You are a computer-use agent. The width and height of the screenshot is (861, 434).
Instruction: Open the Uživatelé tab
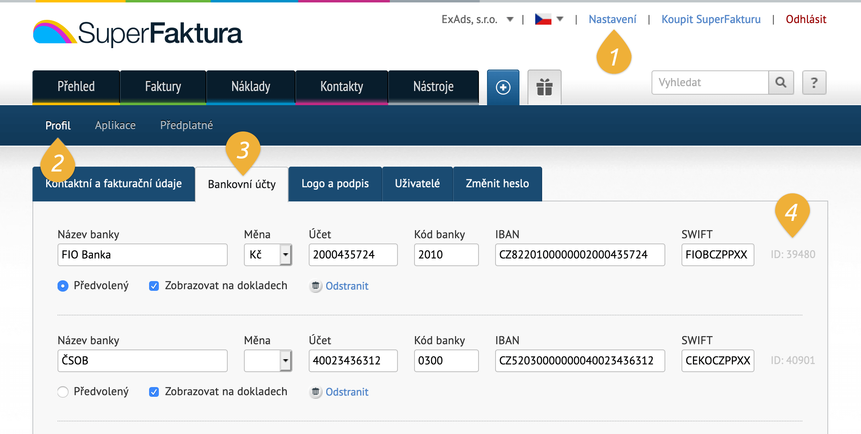[x=417, y=184]
